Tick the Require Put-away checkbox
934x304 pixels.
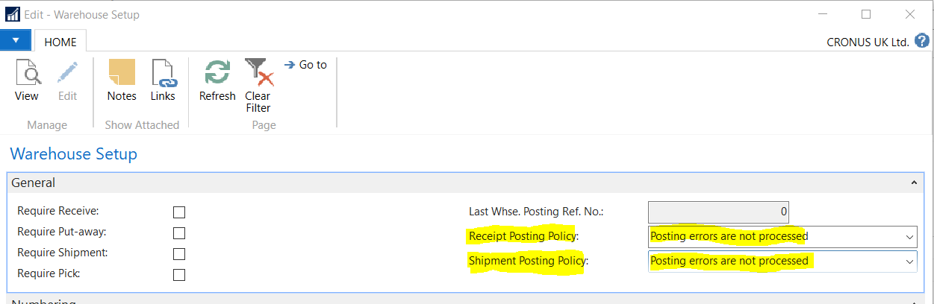tap(179, 232)
